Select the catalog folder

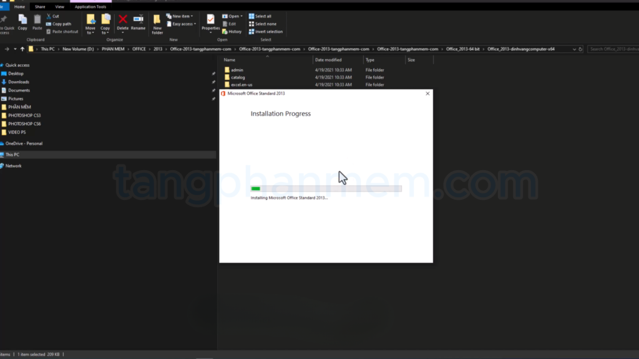[x=238, y=77]
